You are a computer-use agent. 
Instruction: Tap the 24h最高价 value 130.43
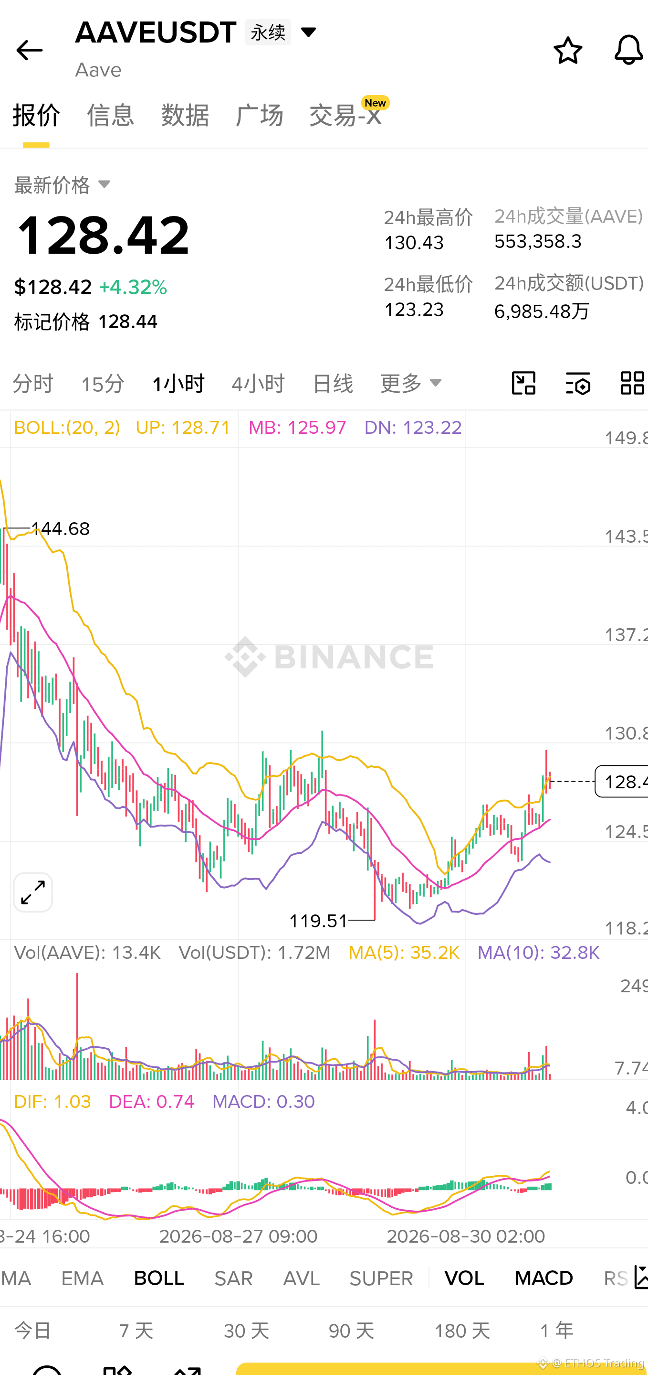pyautogui.click(x=414, y=243)
